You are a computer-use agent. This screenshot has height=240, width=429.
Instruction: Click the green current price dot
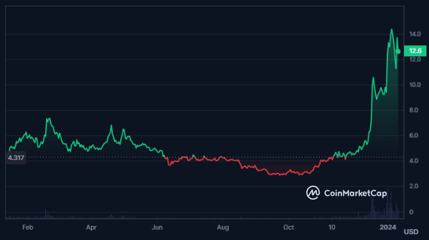[398, 51]
